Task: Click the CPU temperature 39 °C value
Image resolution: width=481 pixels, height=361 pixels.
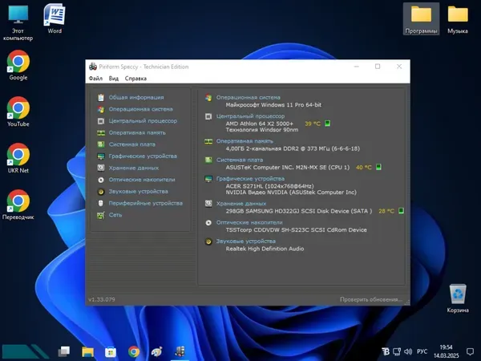Action: coord(313,124)
